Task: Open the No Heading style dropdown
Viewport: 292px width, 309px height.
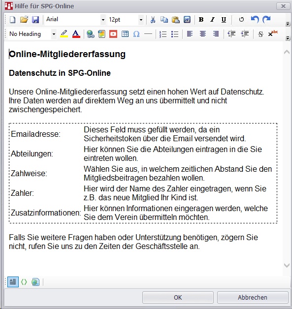Action: click(54, 34)
